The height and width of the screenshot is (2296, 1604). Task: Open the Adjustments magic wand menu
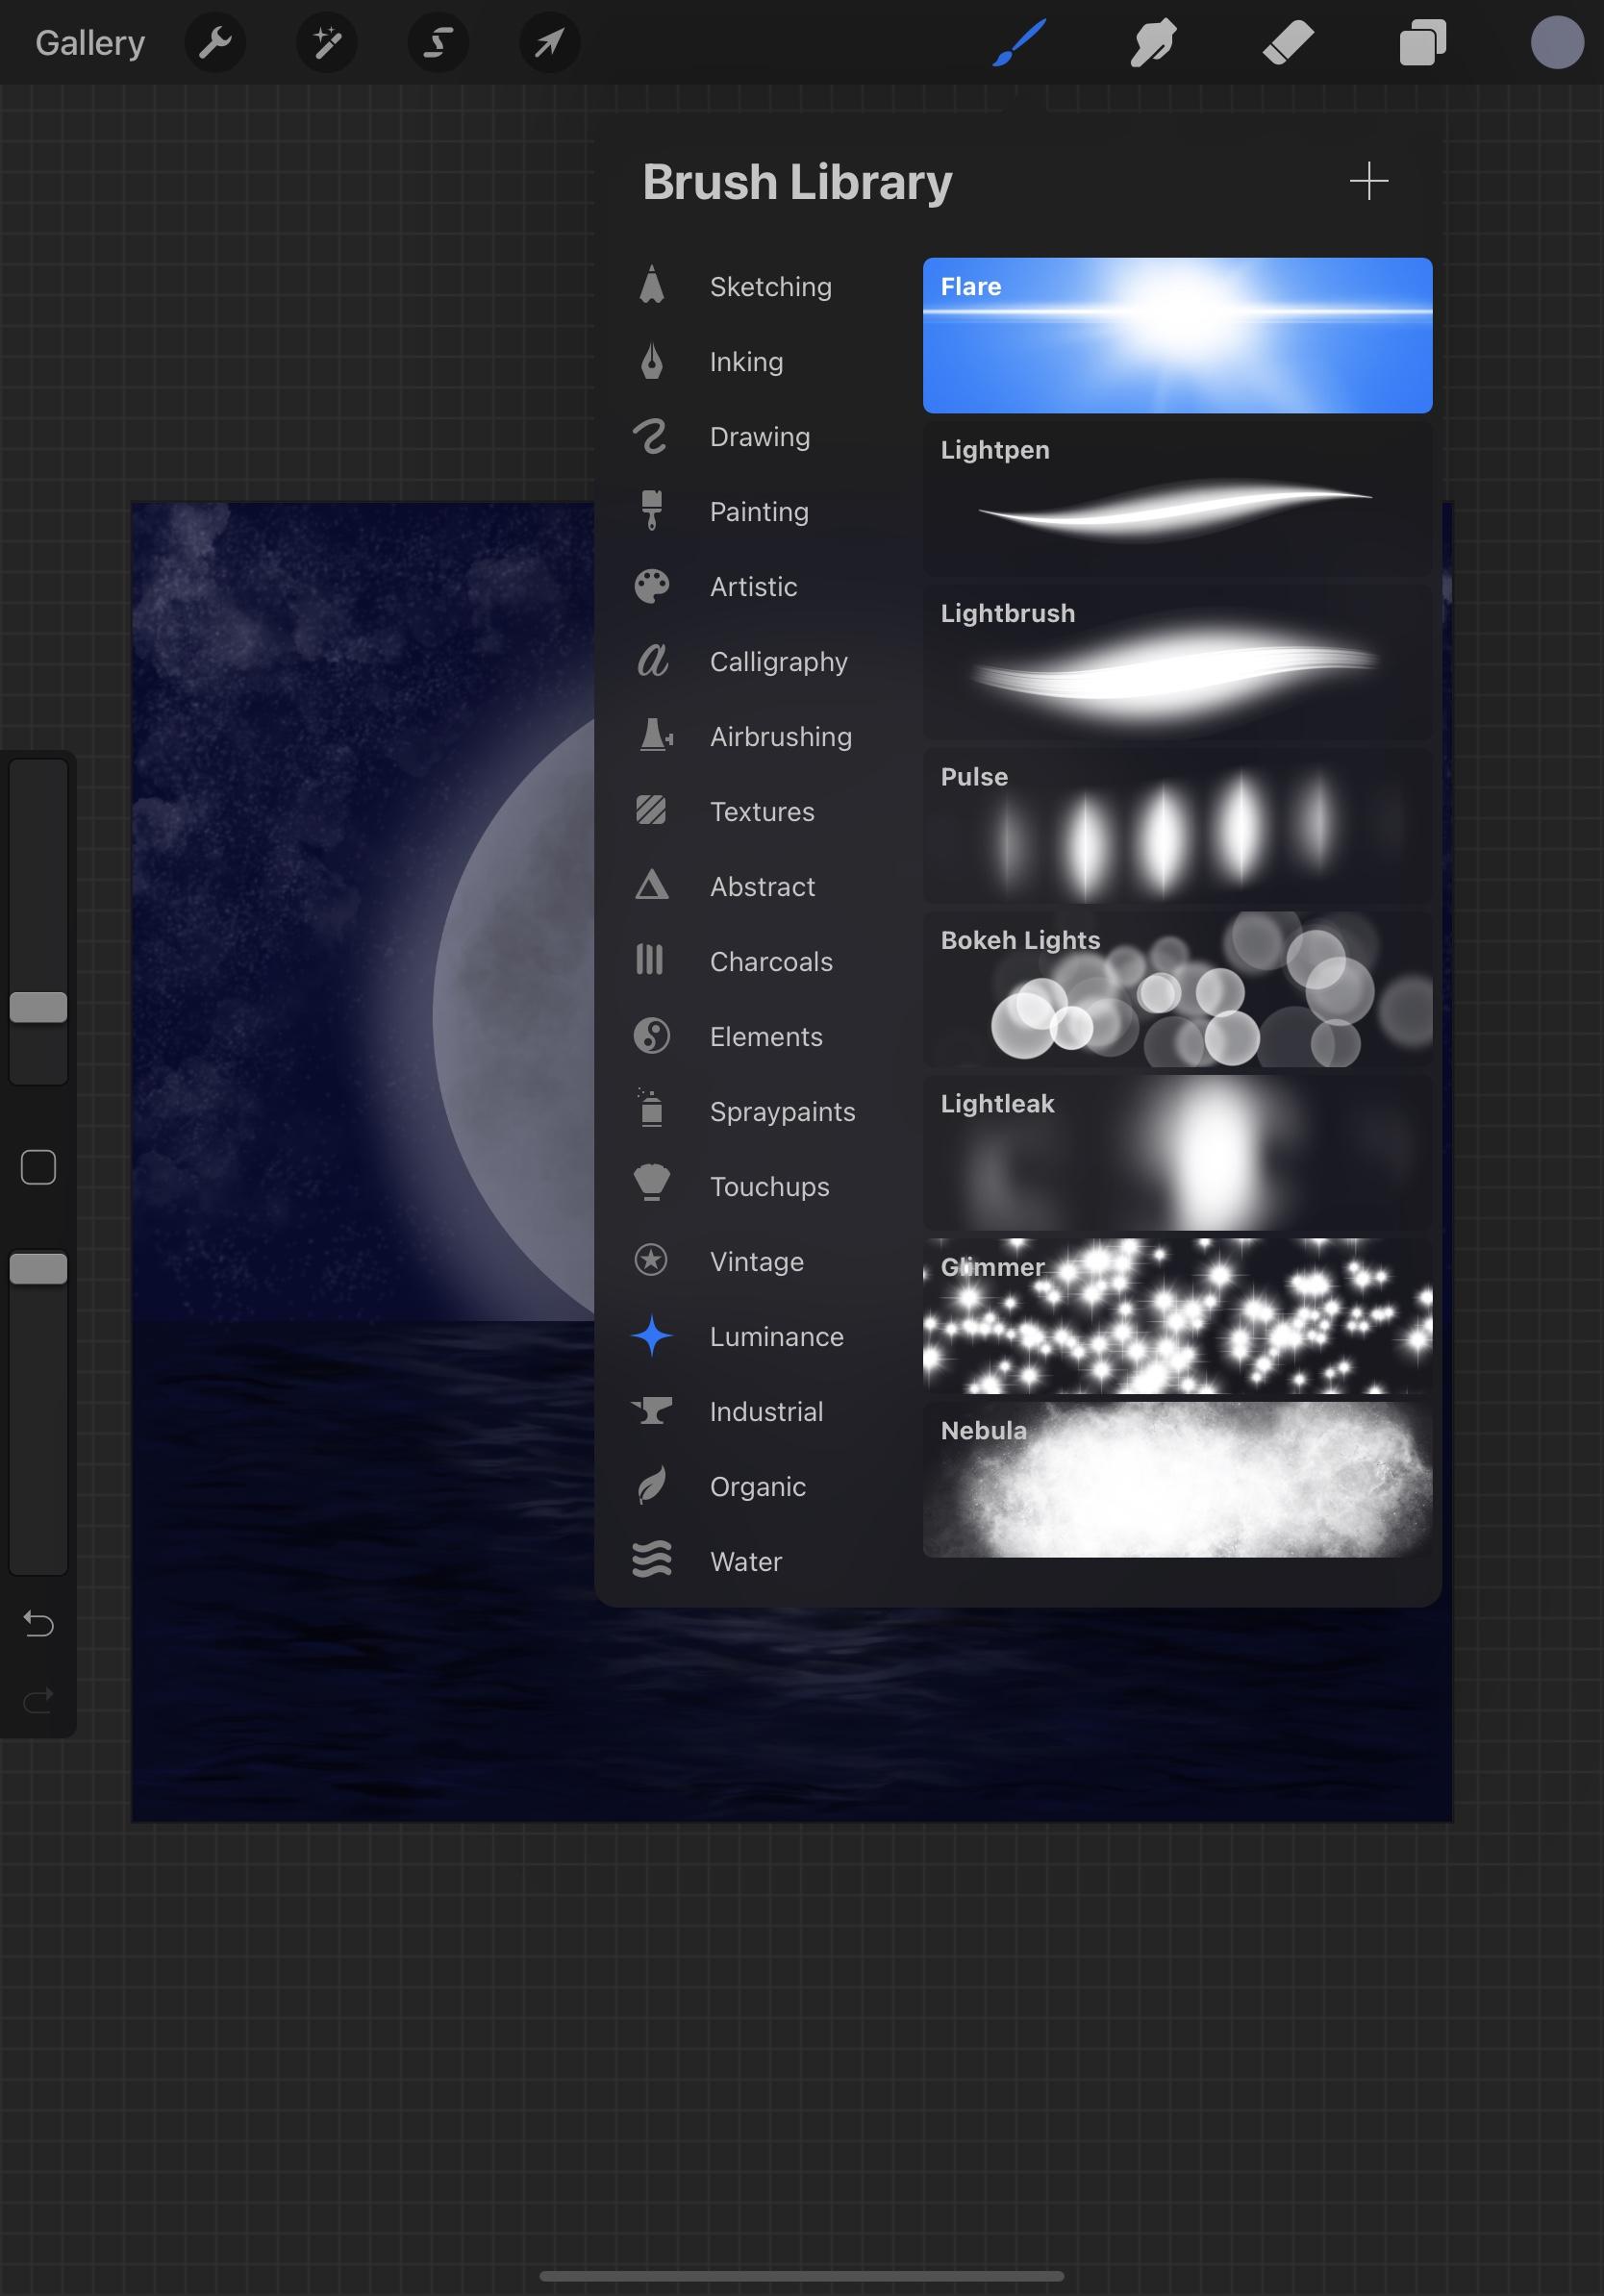tap(327, 43)
